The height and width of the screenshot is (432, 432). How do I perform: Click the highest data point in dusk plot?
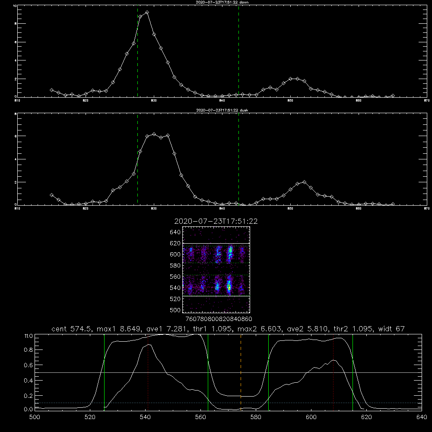pos(154,134)
